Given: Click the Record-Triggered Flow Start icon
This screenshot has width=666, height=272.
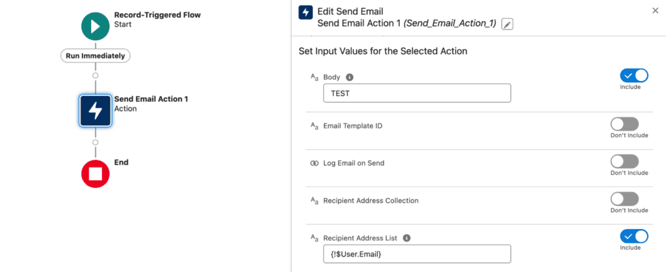Looking at the screenshot, I should 96,25.
